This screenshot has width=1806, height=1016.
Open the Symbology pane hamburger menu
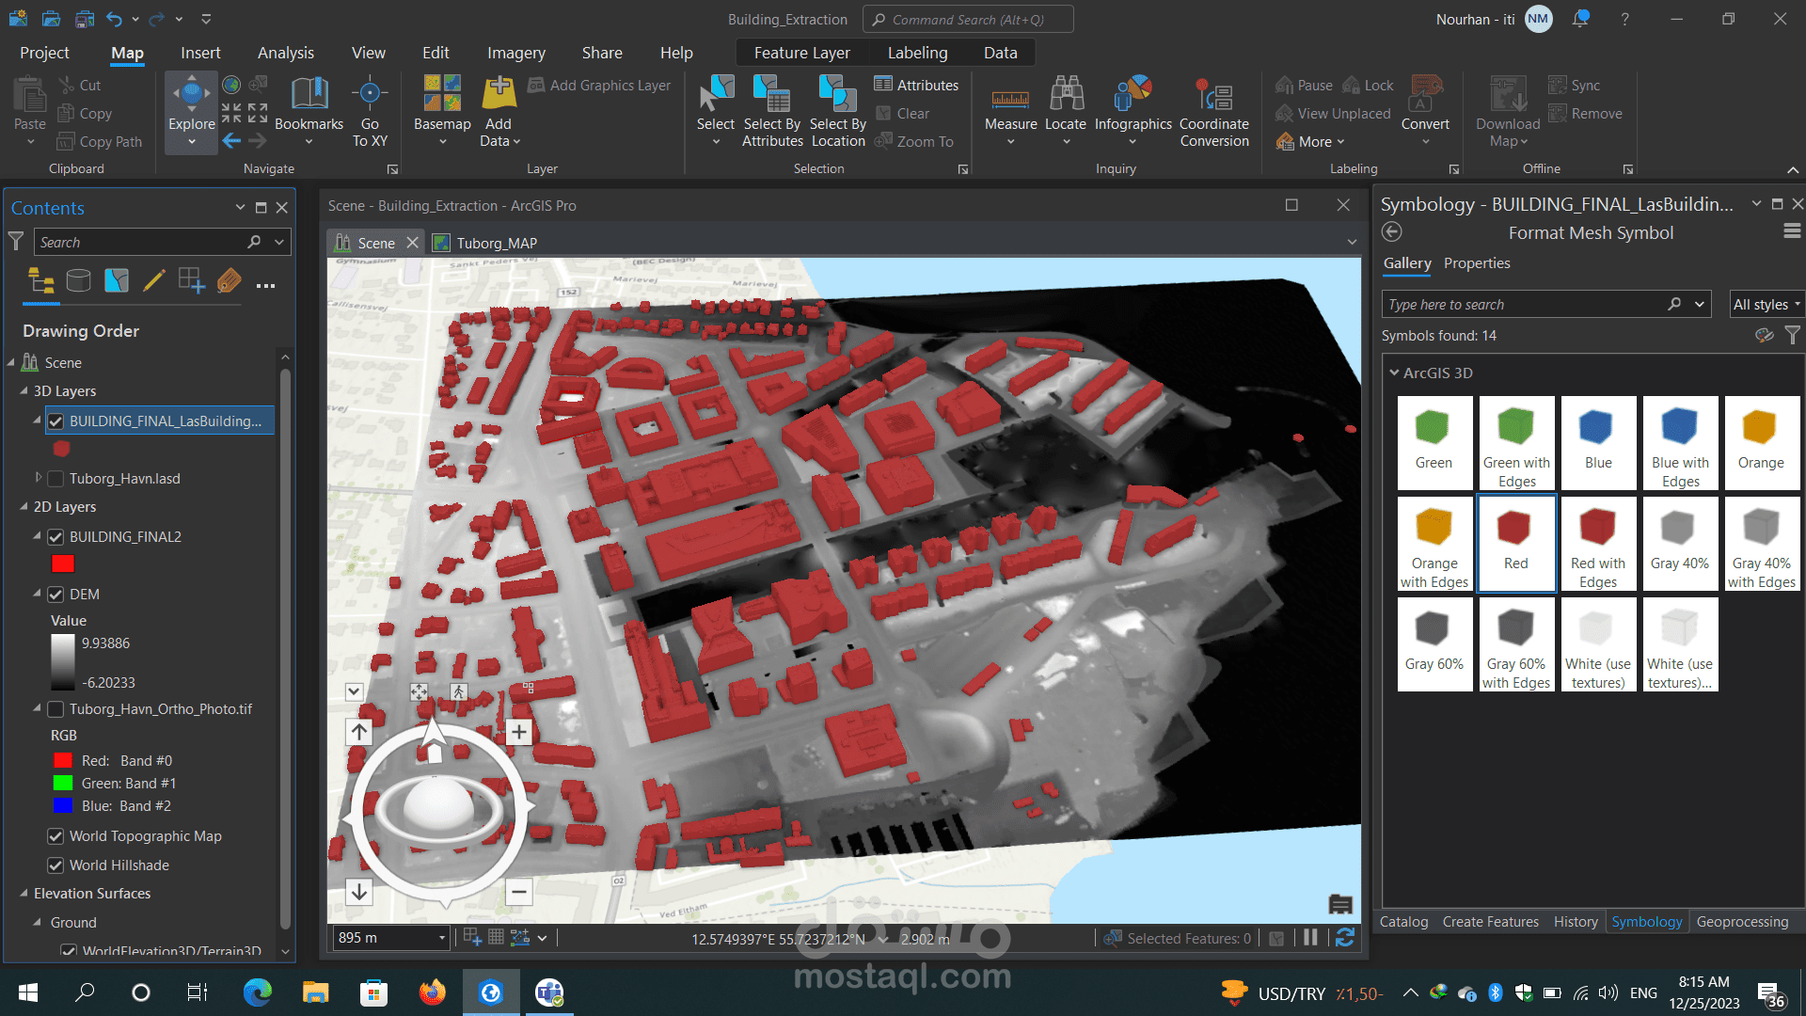[x=1792, y=231]
